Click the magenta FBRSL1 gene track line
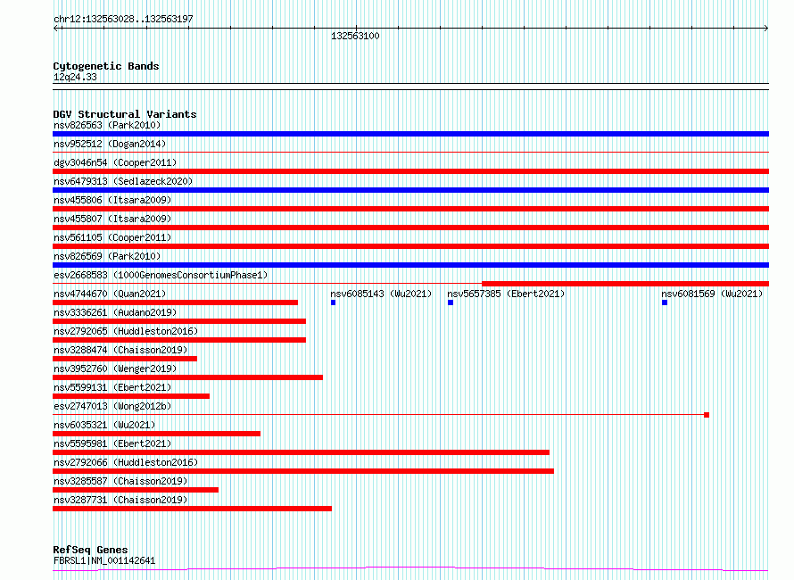Viewport: 794px width, 580px height. point(410,569)
